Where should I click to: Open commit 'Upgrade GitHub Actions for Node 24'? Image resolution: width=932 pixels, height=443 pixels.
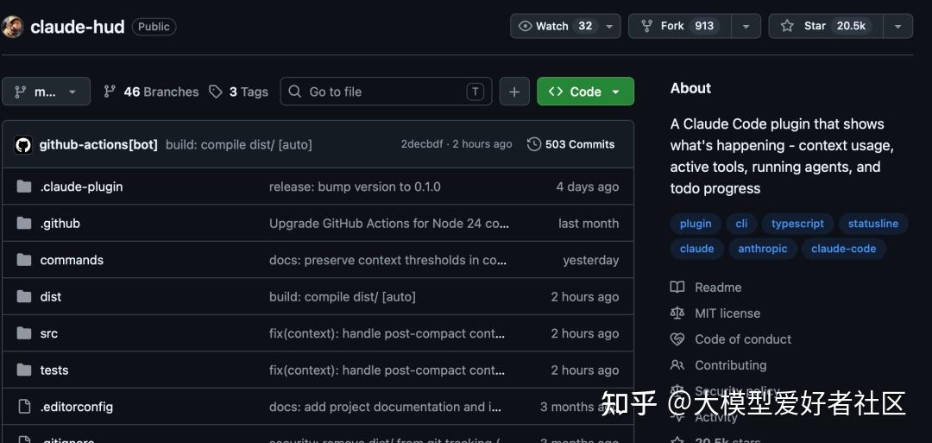pyautogui.click(x=389, y=224)
